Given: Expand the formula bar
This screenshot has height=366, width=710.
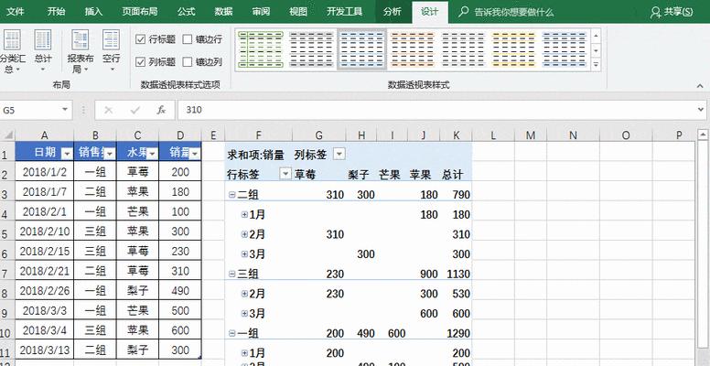Looking at the screenshot, I should 702,110.
